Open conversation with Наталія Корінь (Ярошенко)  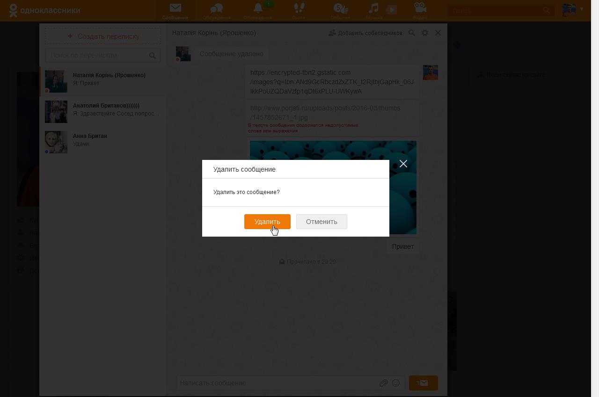102,81
